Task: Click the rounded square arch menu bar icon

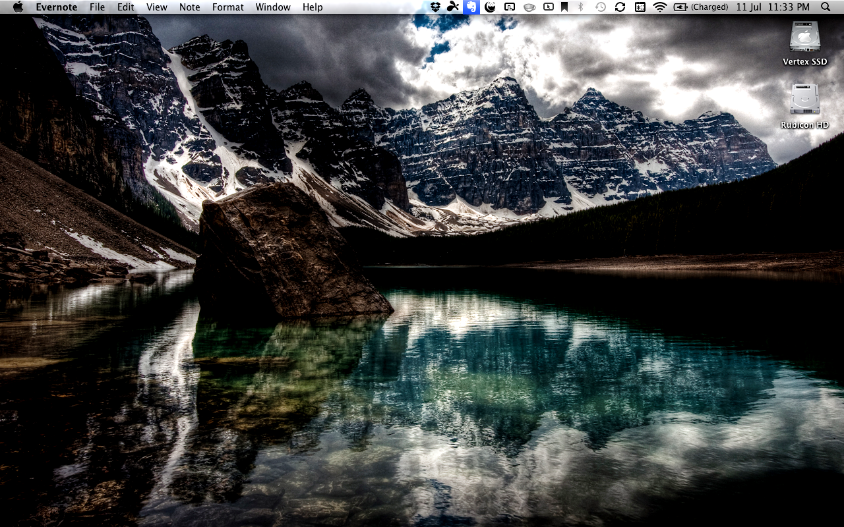Action: coord(510,7)
